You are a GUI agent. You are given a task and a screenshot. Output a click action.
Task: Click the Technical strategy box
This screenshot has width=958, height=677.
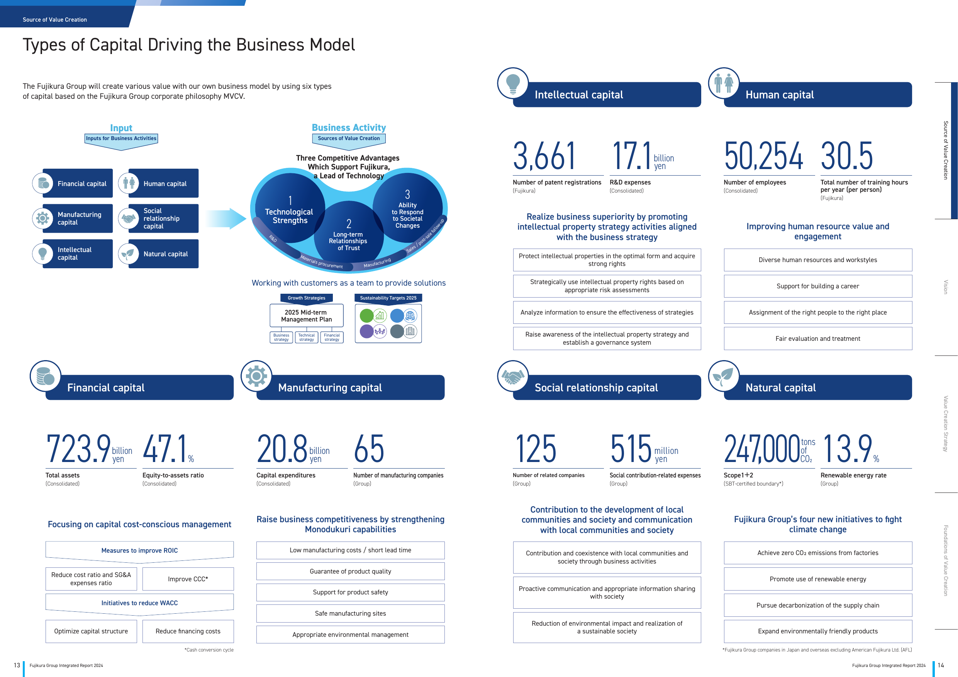pos(306,337)
